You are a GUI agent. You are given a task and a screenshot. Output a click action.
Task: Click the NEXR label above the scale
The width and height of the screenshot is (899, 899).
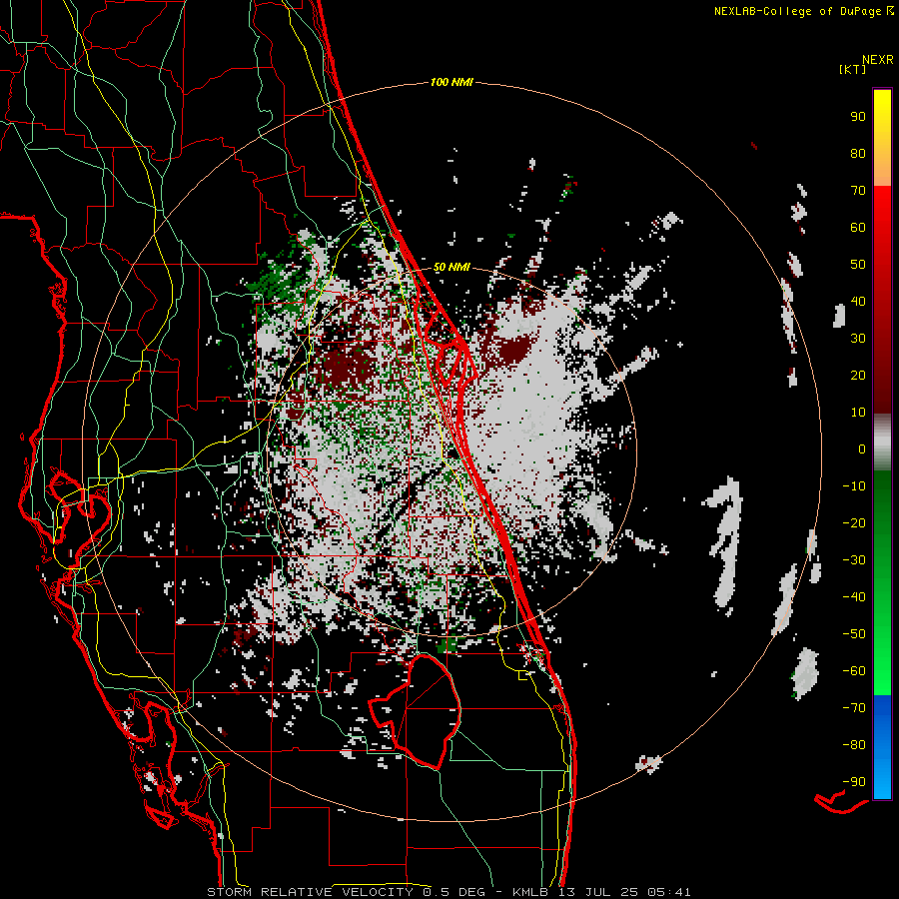[878, 60]
